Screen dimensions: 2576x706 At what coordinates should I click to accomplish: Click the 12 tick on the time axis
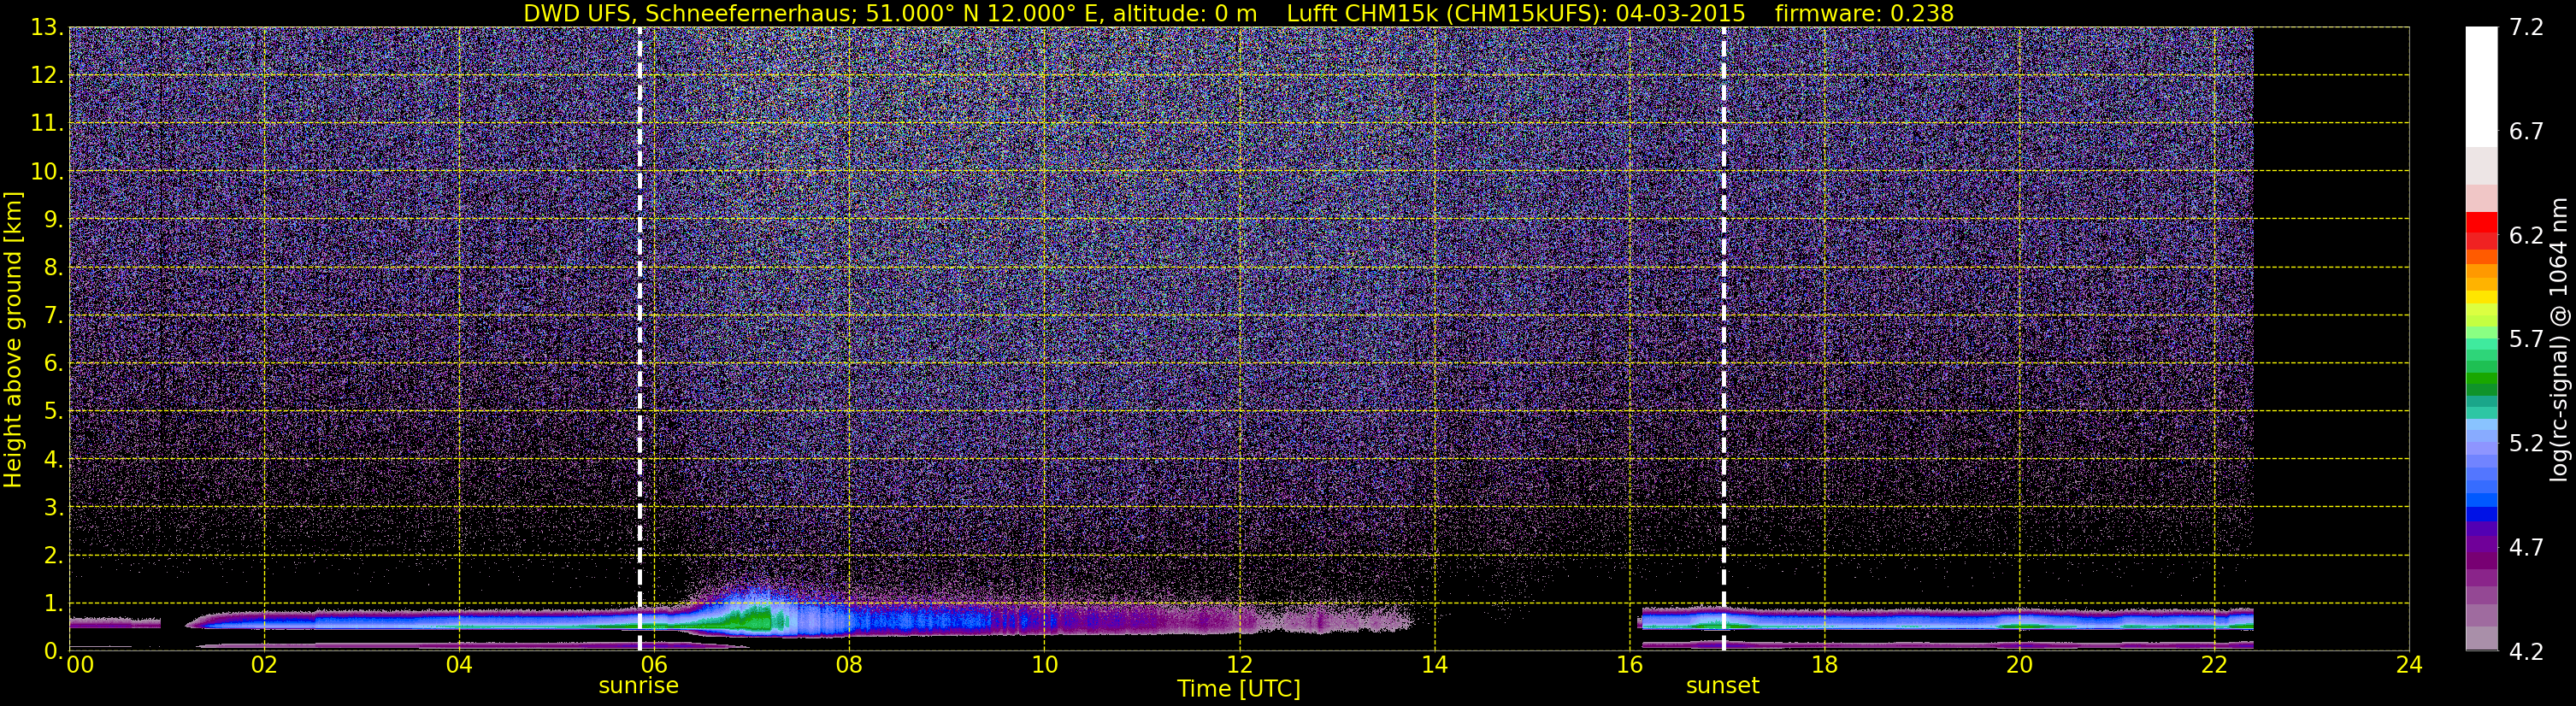1239,665
